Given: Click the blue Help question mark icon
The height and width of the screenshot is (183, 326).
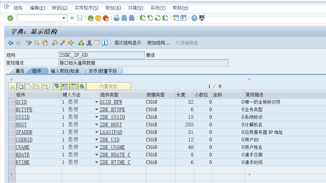Looking at the screenshot, I should (x=194, y=18).
